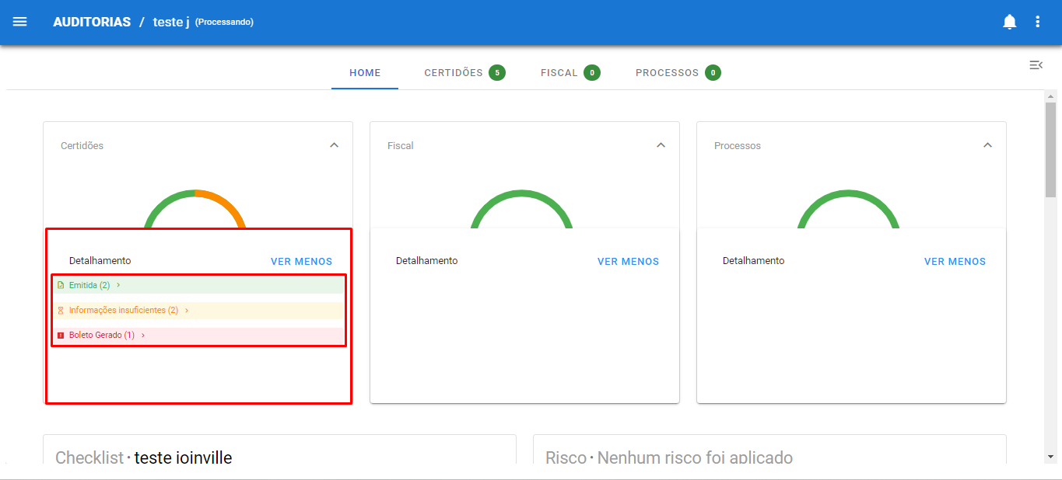Switch to the Fiscal tab
Screen dimensions: 1062x480
[x=559, y=73]
